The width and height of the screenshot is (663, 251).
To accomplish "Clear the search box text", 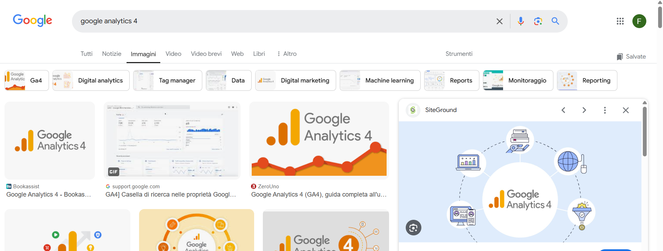I will [499, 21].
